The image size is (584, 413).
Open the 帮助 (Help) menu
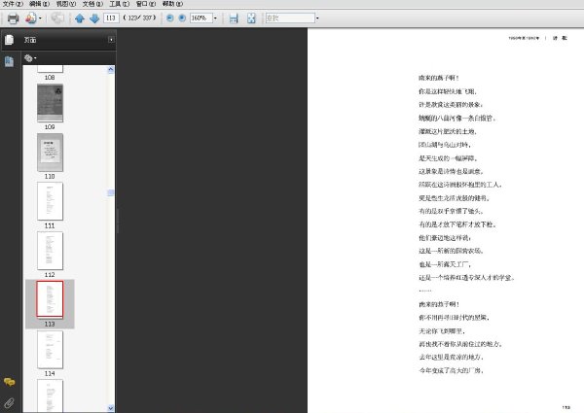tap(172, 4)
